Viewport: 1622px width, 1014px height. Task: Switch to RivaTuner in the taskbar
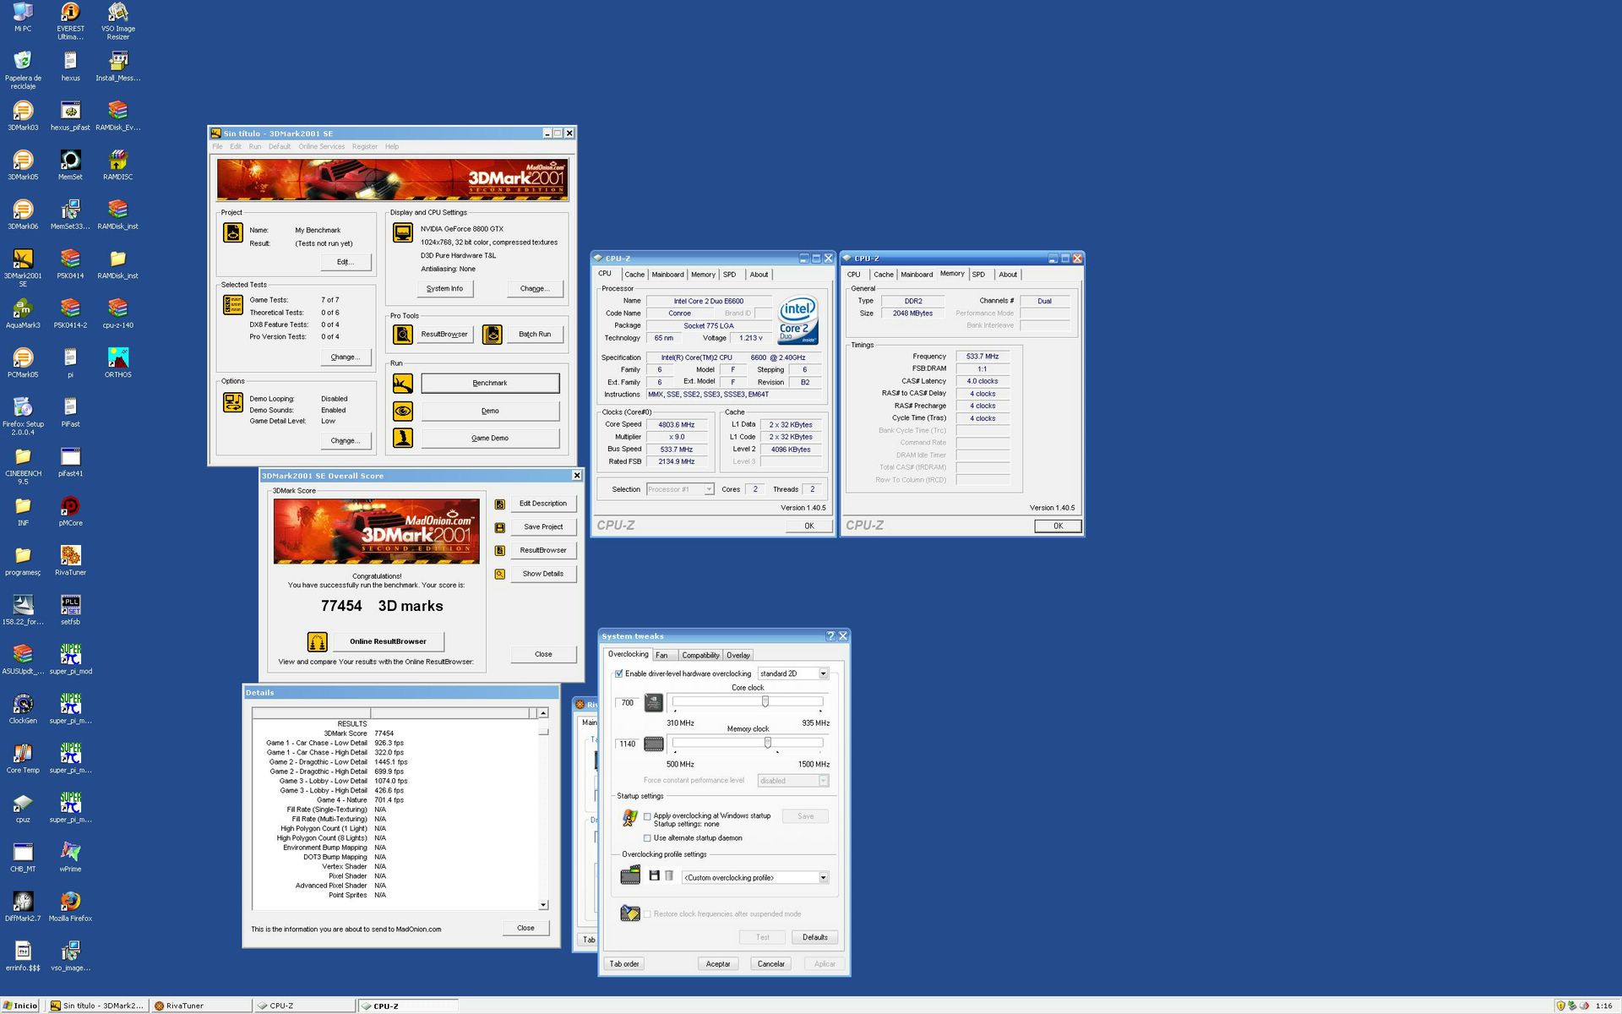(201, 1006)
